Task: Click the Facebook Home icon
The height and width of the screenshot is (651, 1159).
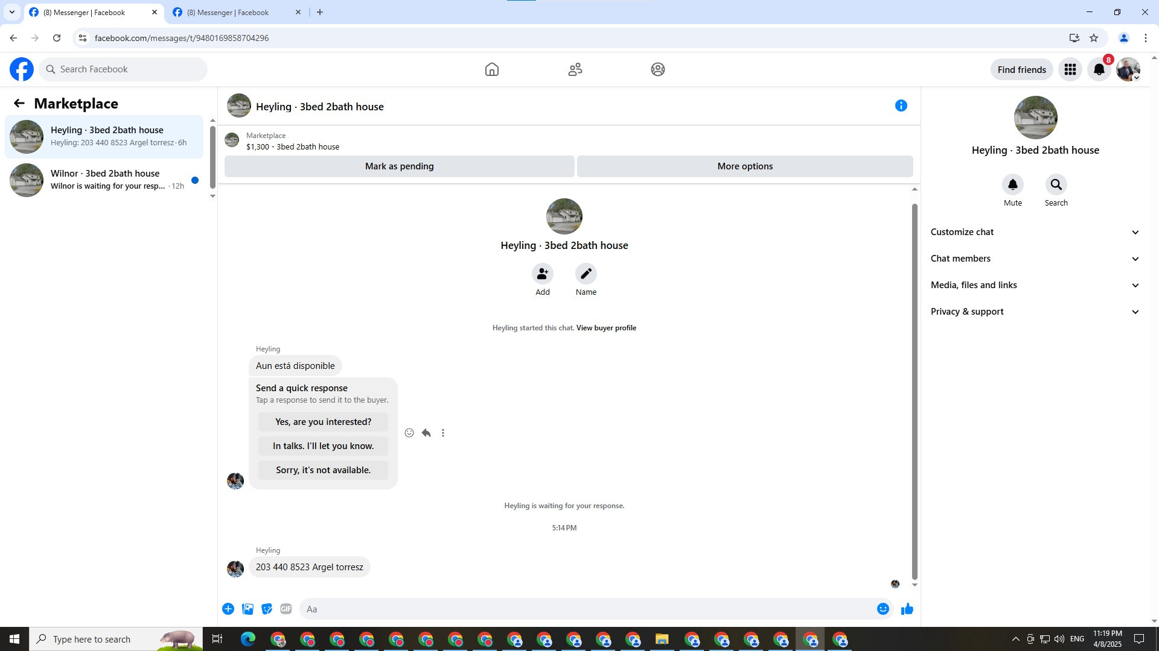Action: [x=491, y=69]
